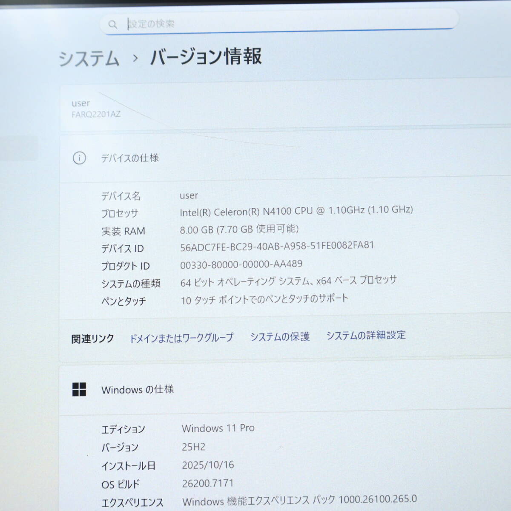
Task: Select the デバイス名 value user
Action: 189,195
